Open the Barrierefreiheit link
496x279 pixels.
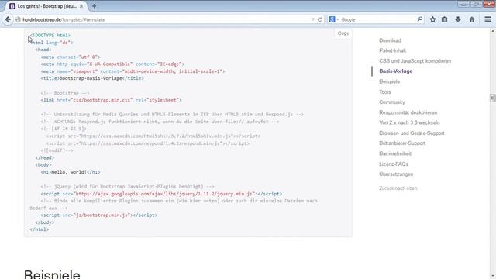[x=395, y=153]
